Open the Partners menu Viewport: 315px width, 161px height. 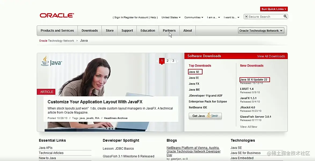coord(169,31)
